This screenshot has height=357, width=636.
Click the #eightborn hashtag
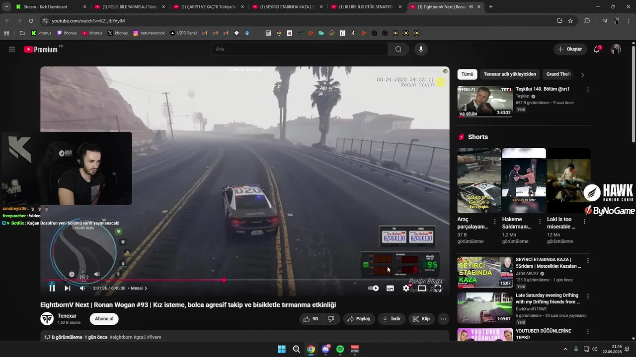(x=121, y=337)
